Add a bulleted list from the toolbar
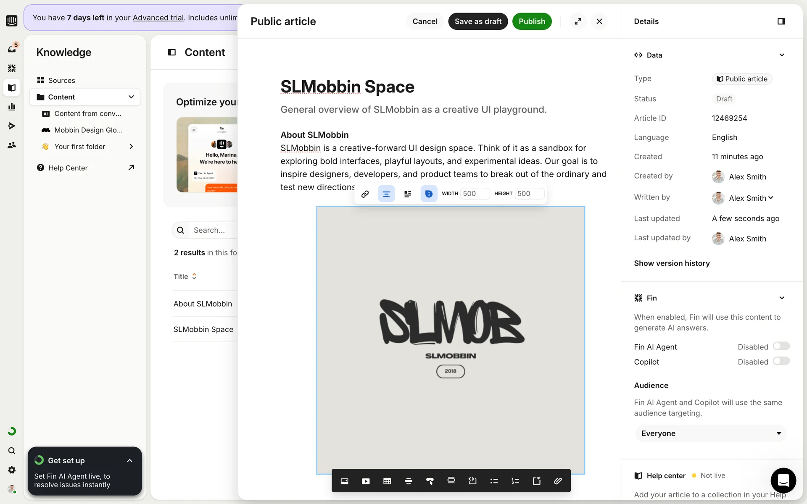This screenshot has width=807, height=504. point(494,481)
